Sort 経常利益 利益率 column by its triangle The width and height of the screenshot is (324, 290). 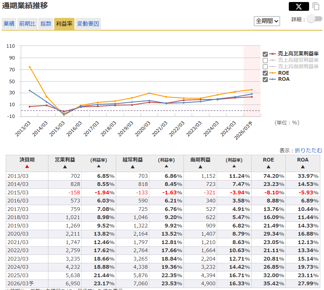(x=166, y=166)
